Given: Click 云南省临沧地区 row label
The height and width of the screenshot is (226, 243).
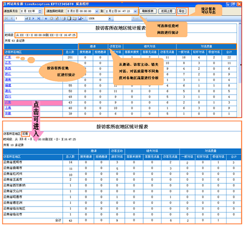Looking at the screenshot, I should point(14,208).
